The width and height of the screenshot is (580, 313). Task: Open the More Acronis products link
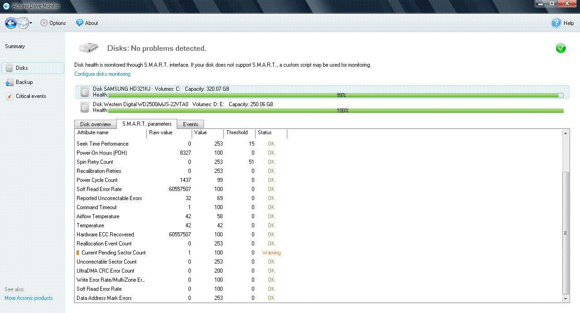click(29, 298)
